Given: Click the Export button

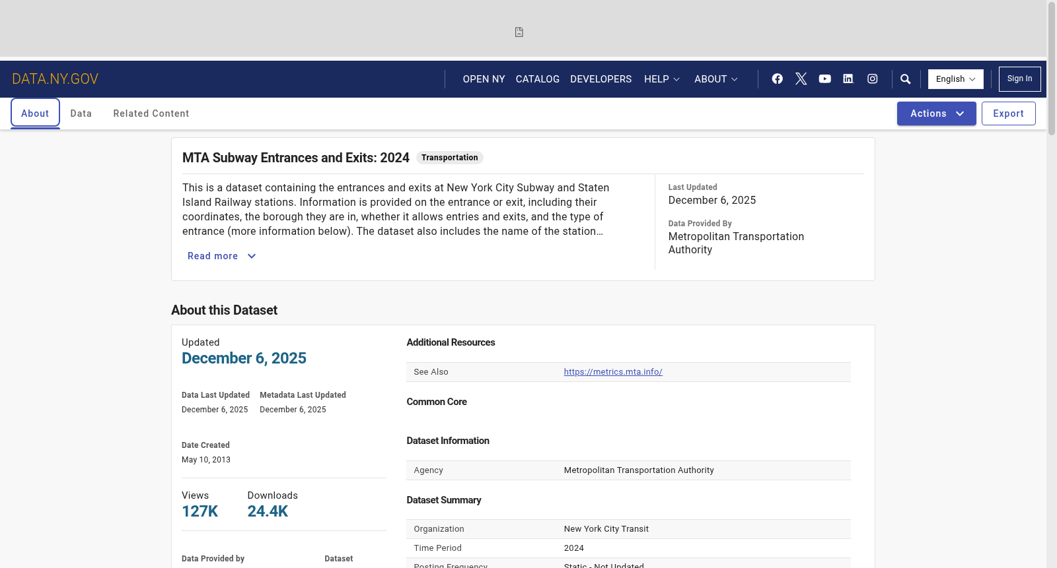Looking at the screenshot, I should click(x=1009, y=113).
